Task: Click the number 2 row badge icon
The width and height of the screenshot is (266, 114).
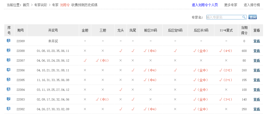Action: (x=9, y=51)
